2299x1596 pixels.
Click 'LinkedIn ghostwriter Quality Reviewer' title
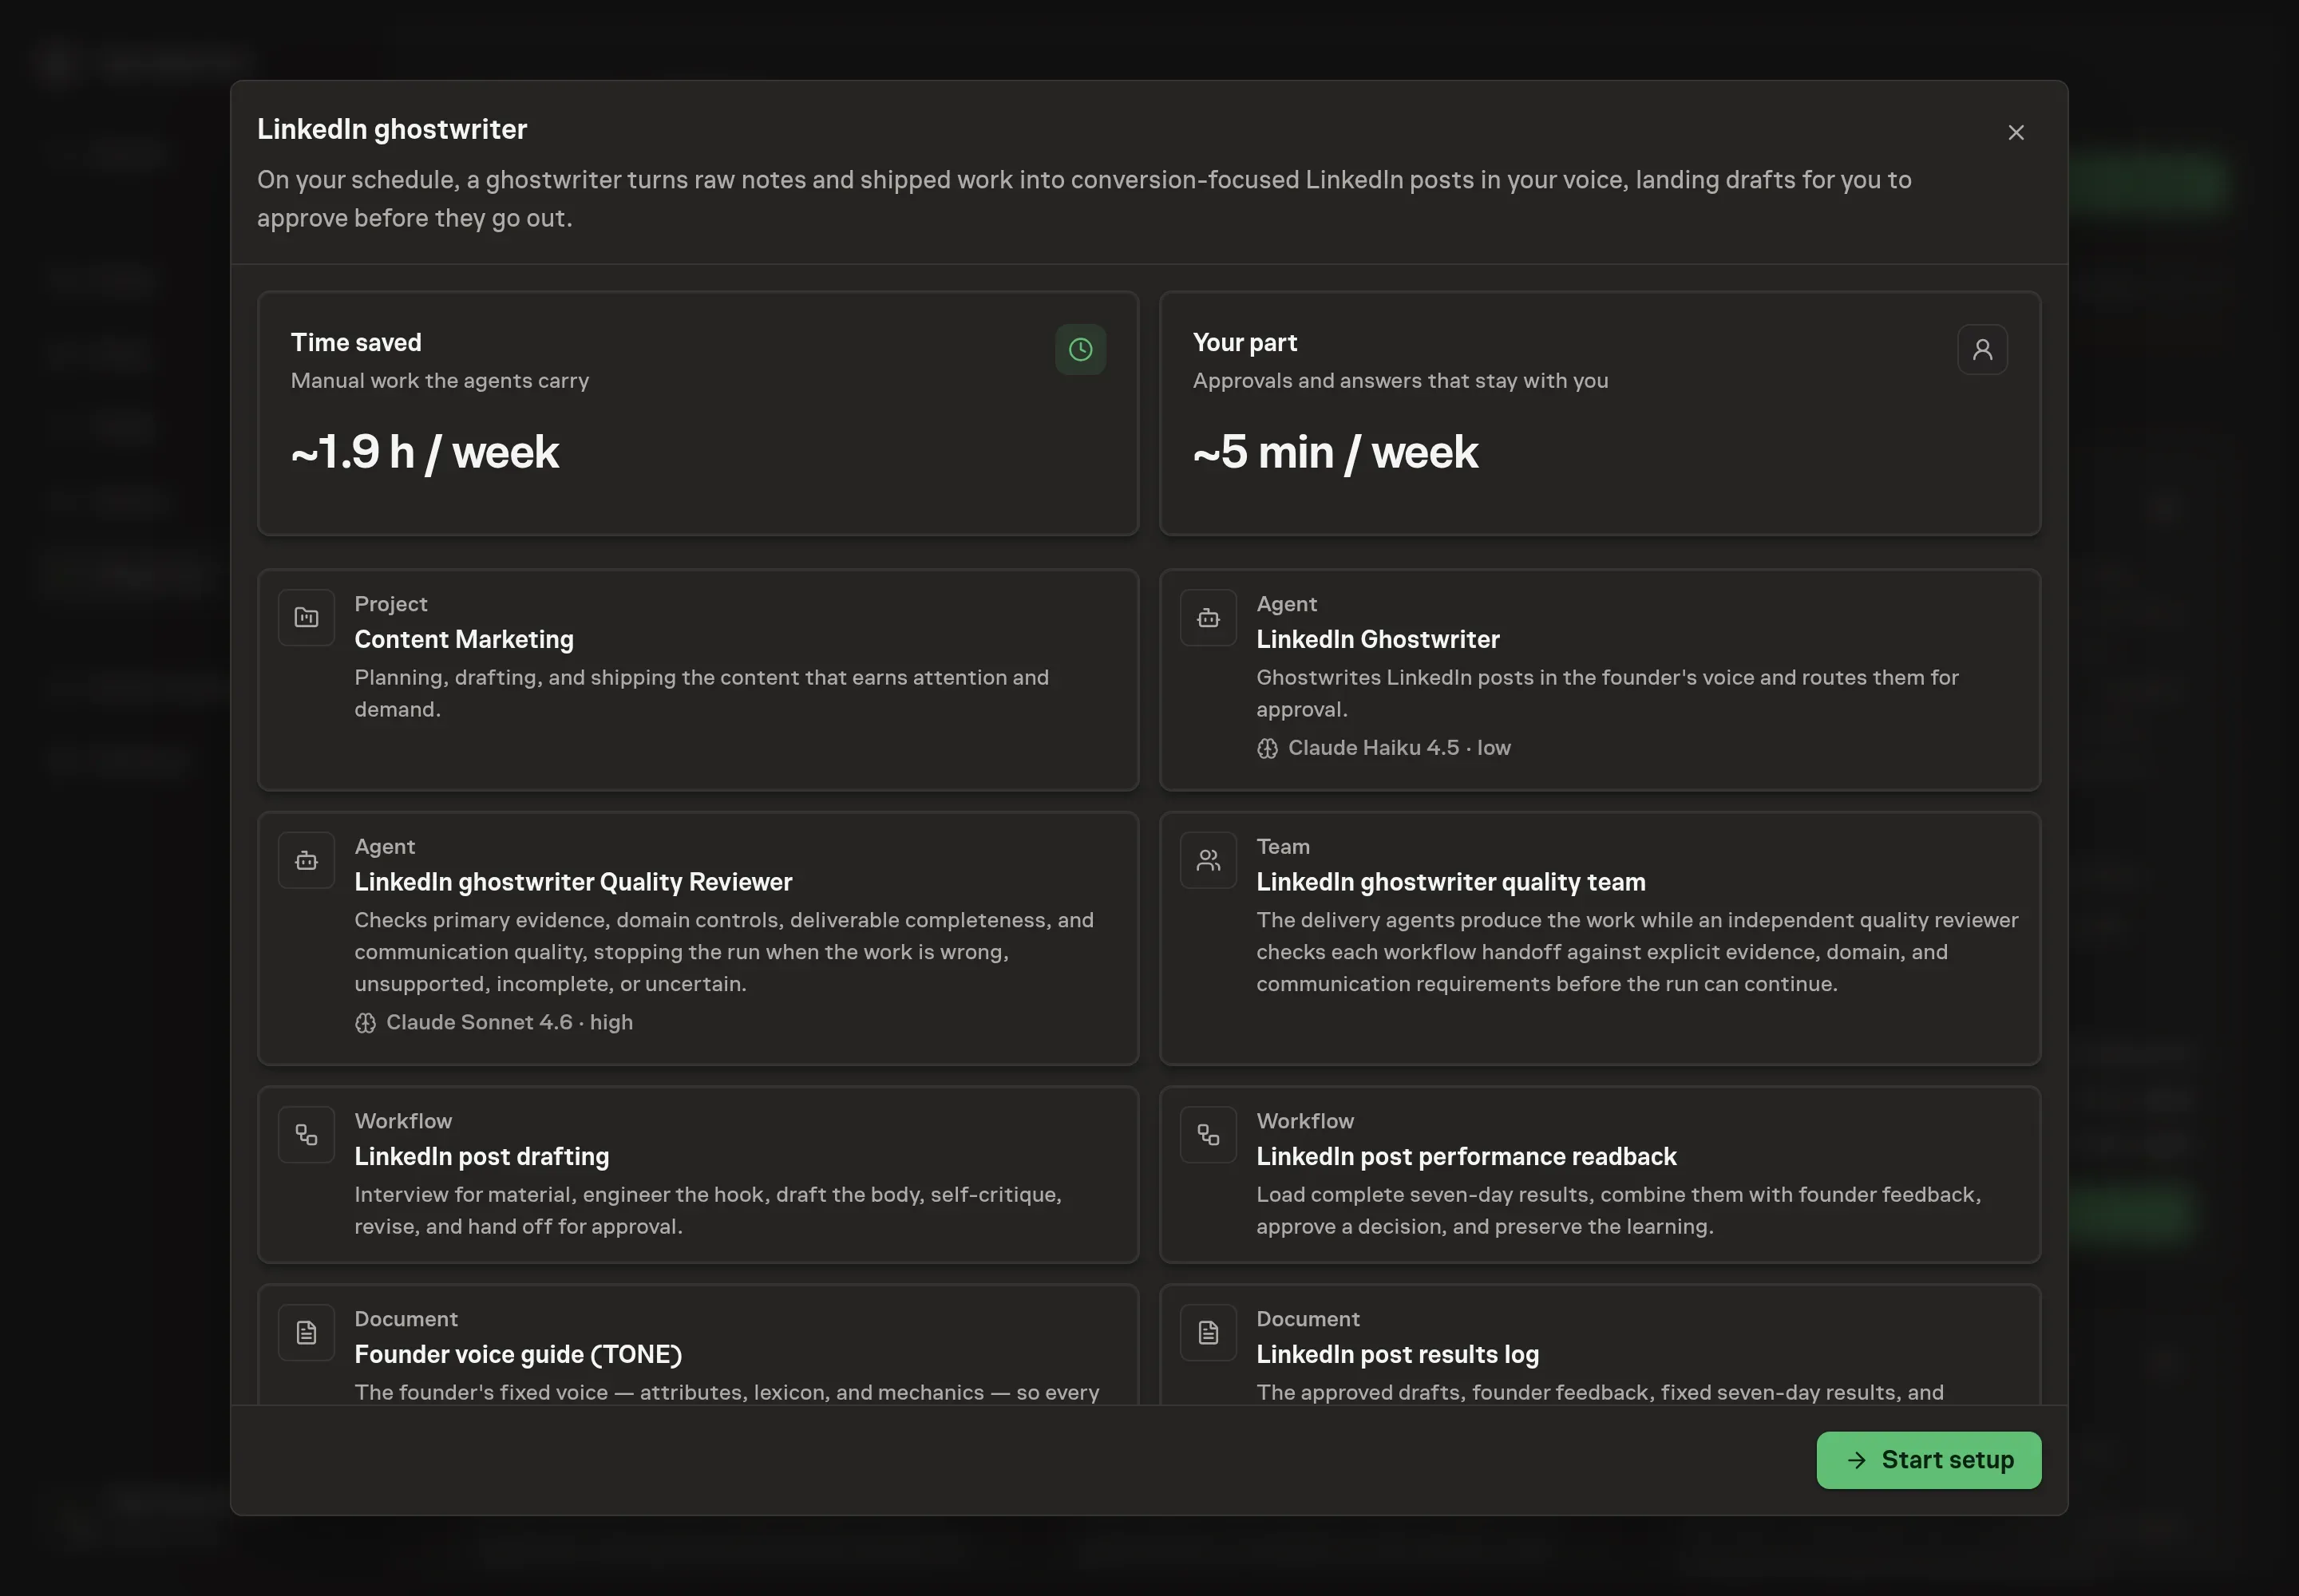[573, 882]
